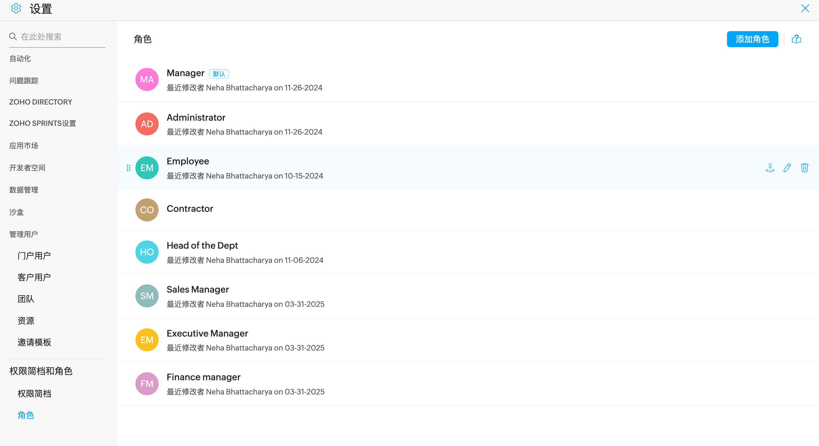Click the CO avatar for Contractor role
819x446 pixels.
point(147,210)
